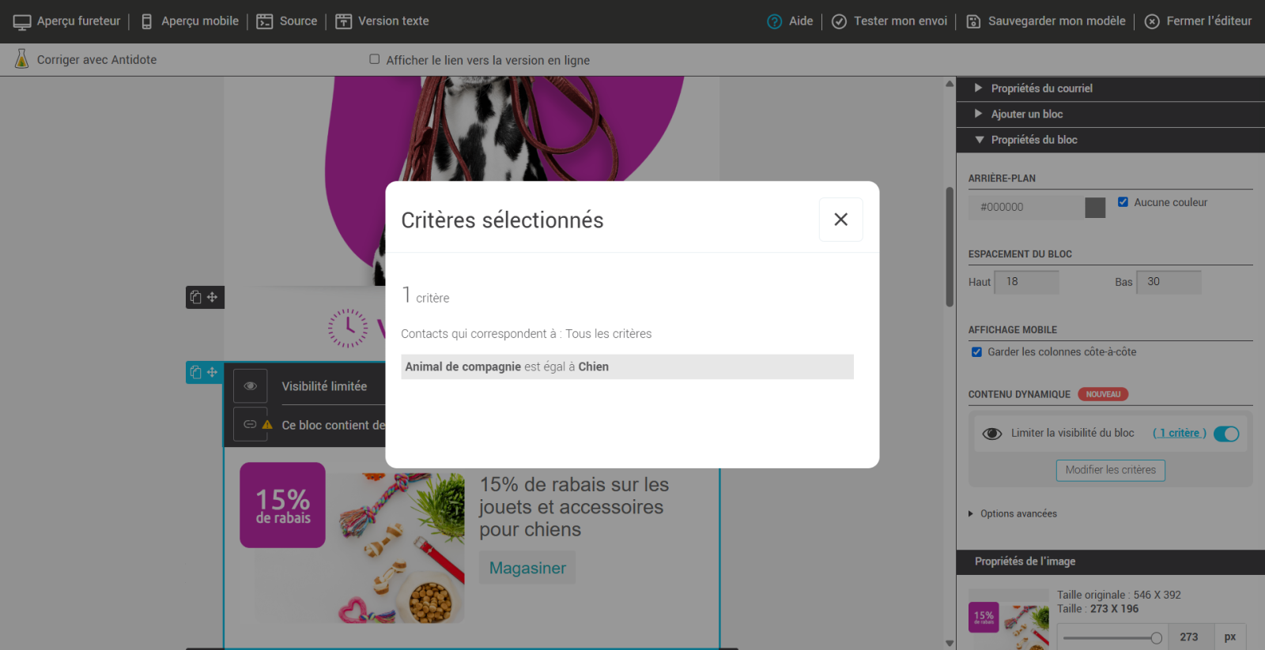Click the Sauvegarder mon modèle save icon
Viewport: 1265px width, 650px height.
[973, 21]
